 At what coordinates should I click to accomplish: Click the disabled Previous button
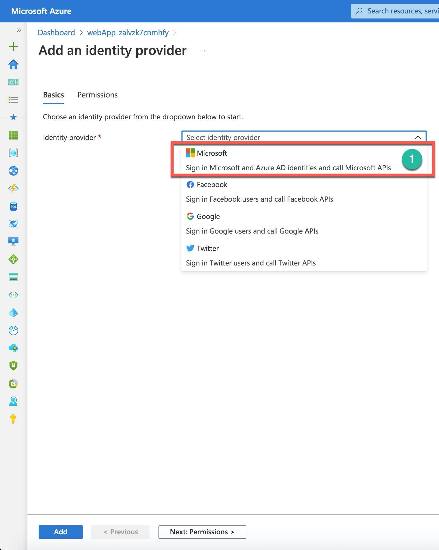(x=120, y=532)
